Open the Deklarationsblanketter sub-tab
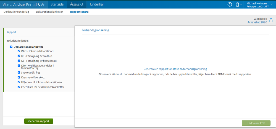 pos(49,12)
